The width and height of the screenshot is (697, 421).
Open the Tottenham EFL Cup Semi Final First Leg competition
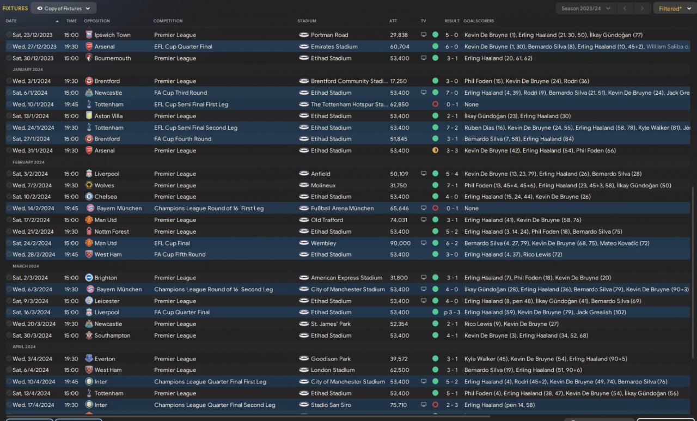tap(191, 104)
